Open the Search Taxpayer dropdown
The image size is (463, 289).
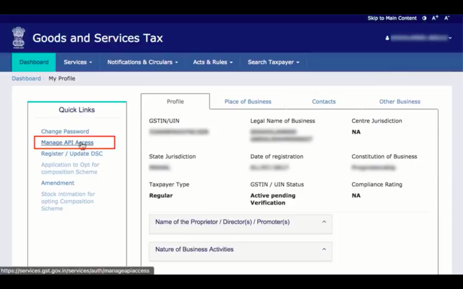(x=273, y=62)
